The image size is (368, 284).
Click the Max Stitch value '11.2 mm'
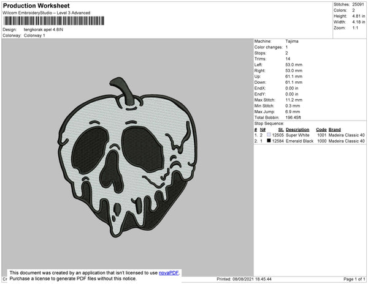point(294,100)
